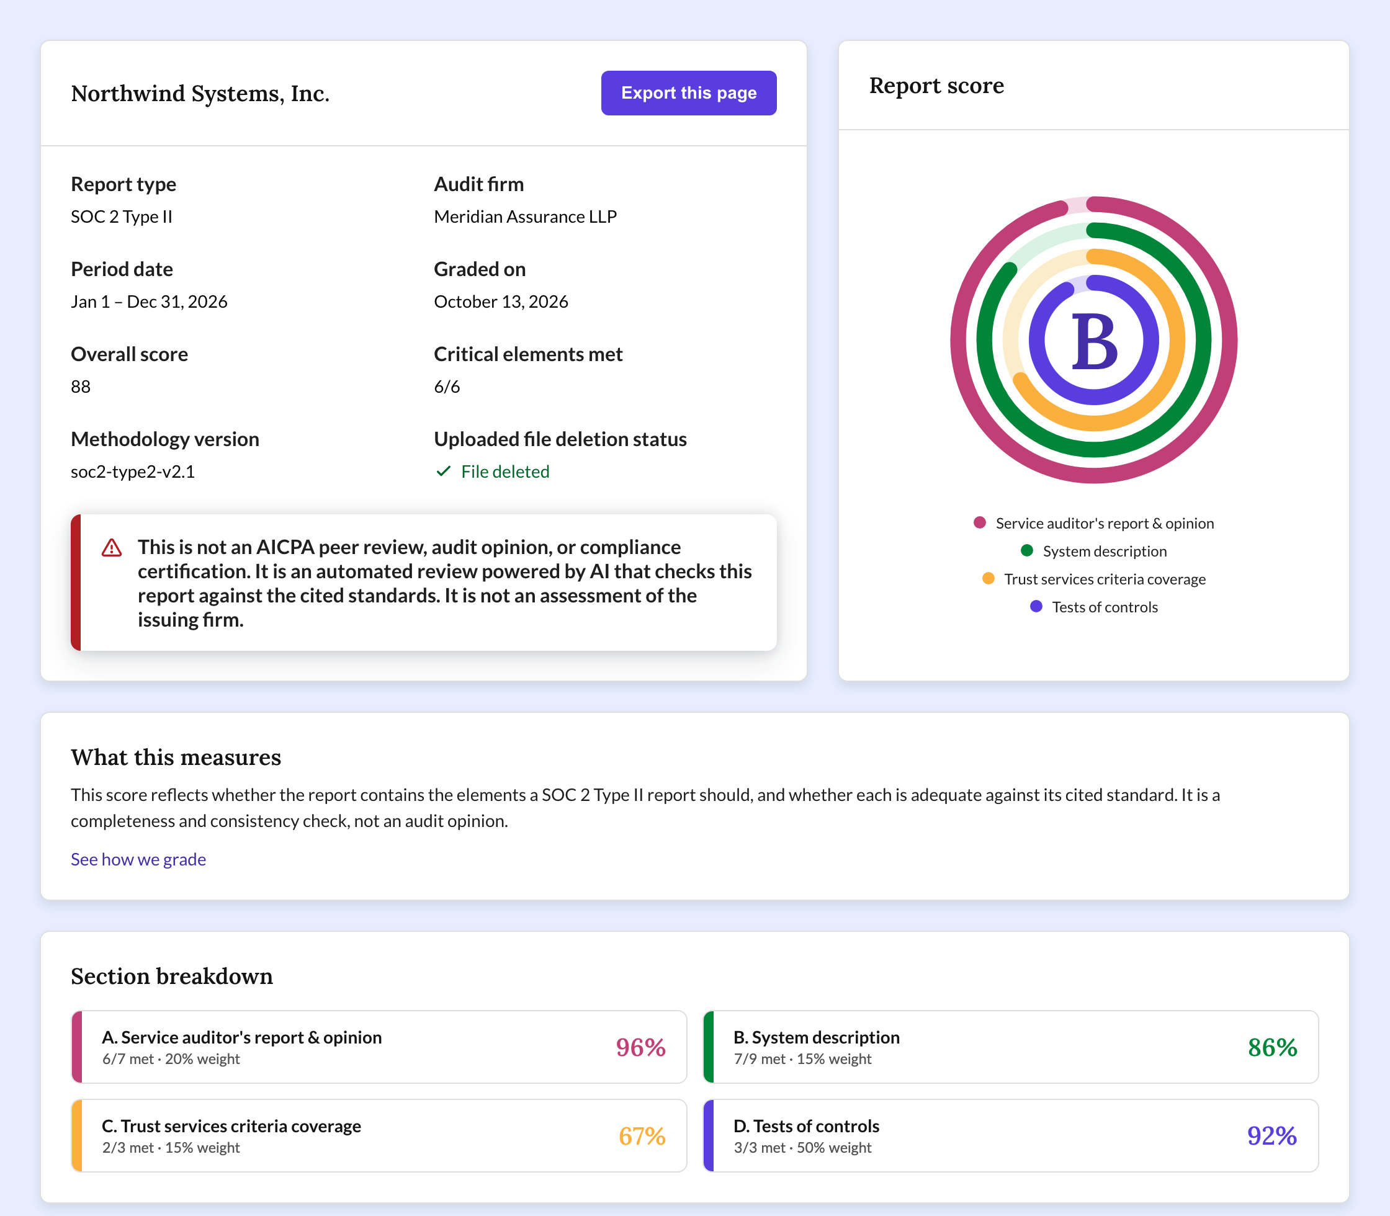Screen dimensions: 1390x1216
Task: Click the 6/7 met · 20% weight text
Action: pyautogui.click(x=171, y=1058)
